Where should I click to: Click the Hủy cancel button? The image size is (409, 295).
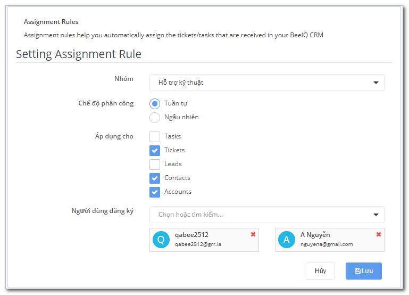pos(320,271)
